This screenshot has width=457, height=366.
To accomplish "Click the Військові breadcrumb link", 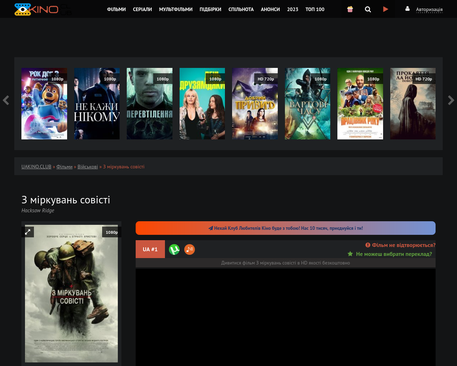I will click(x=87, y=167).
